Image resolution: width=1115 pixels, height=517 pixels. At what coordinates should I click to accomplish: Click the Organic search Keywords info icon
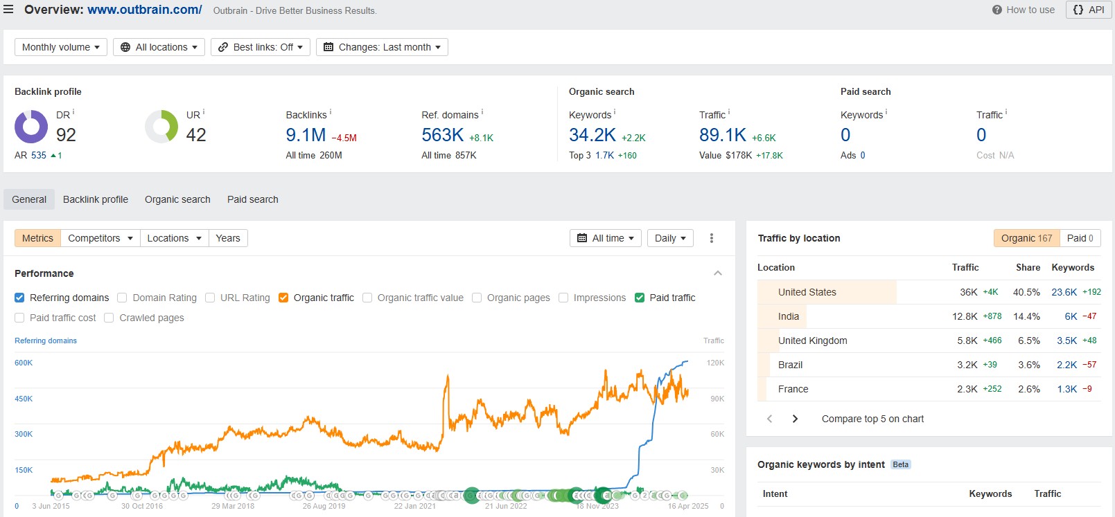[x=615, y=112]
